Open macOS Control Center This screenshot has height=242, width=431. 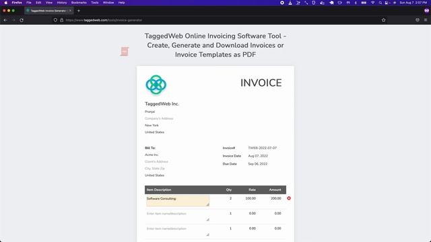point(387,3)
